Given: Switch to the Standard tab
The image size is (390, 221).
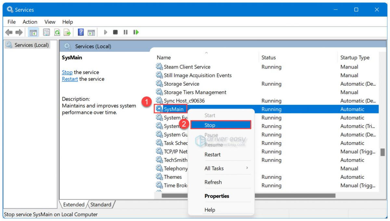Looking at the screenshot, I should [x=101, y=204].
